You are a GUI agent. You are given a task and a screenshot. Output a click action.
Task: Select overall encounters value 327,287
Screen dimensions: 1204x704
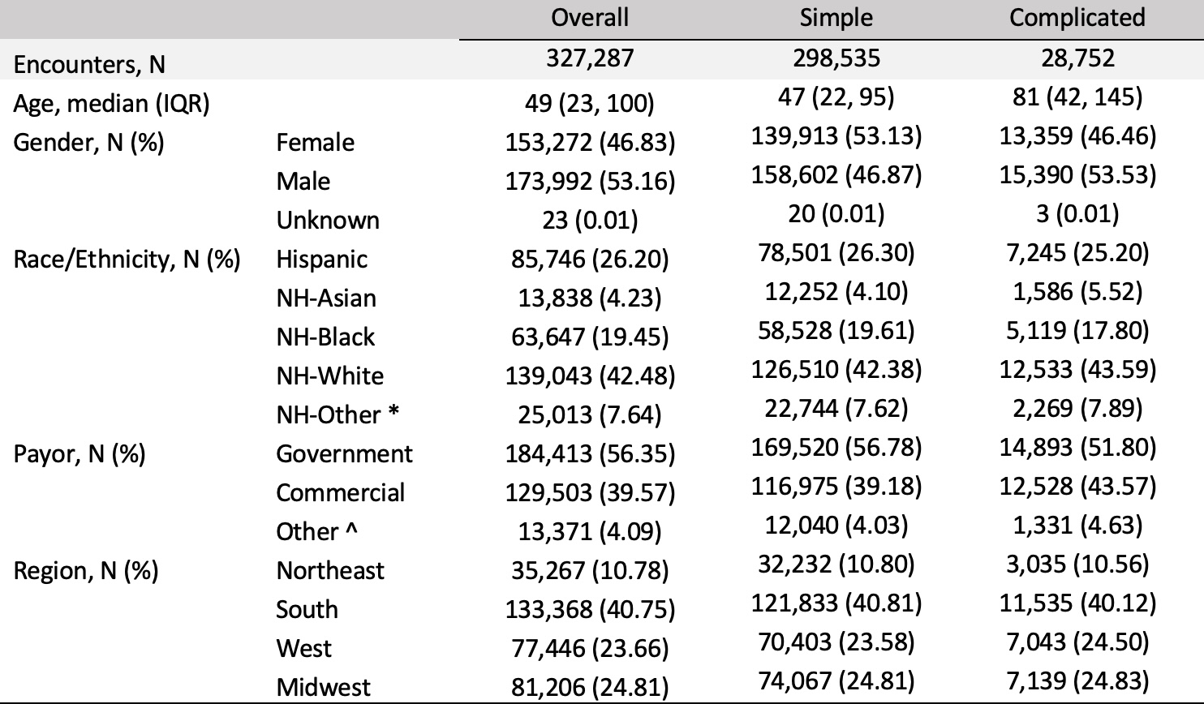(590, 58)
